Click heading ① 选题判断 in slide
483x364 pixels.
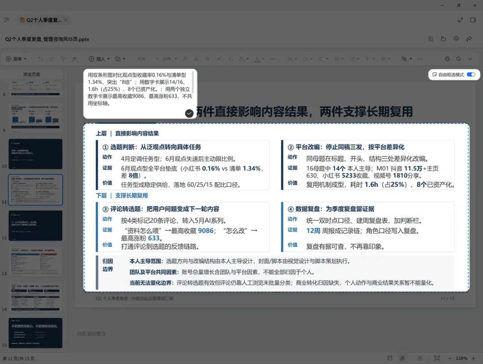pos(152,147)
